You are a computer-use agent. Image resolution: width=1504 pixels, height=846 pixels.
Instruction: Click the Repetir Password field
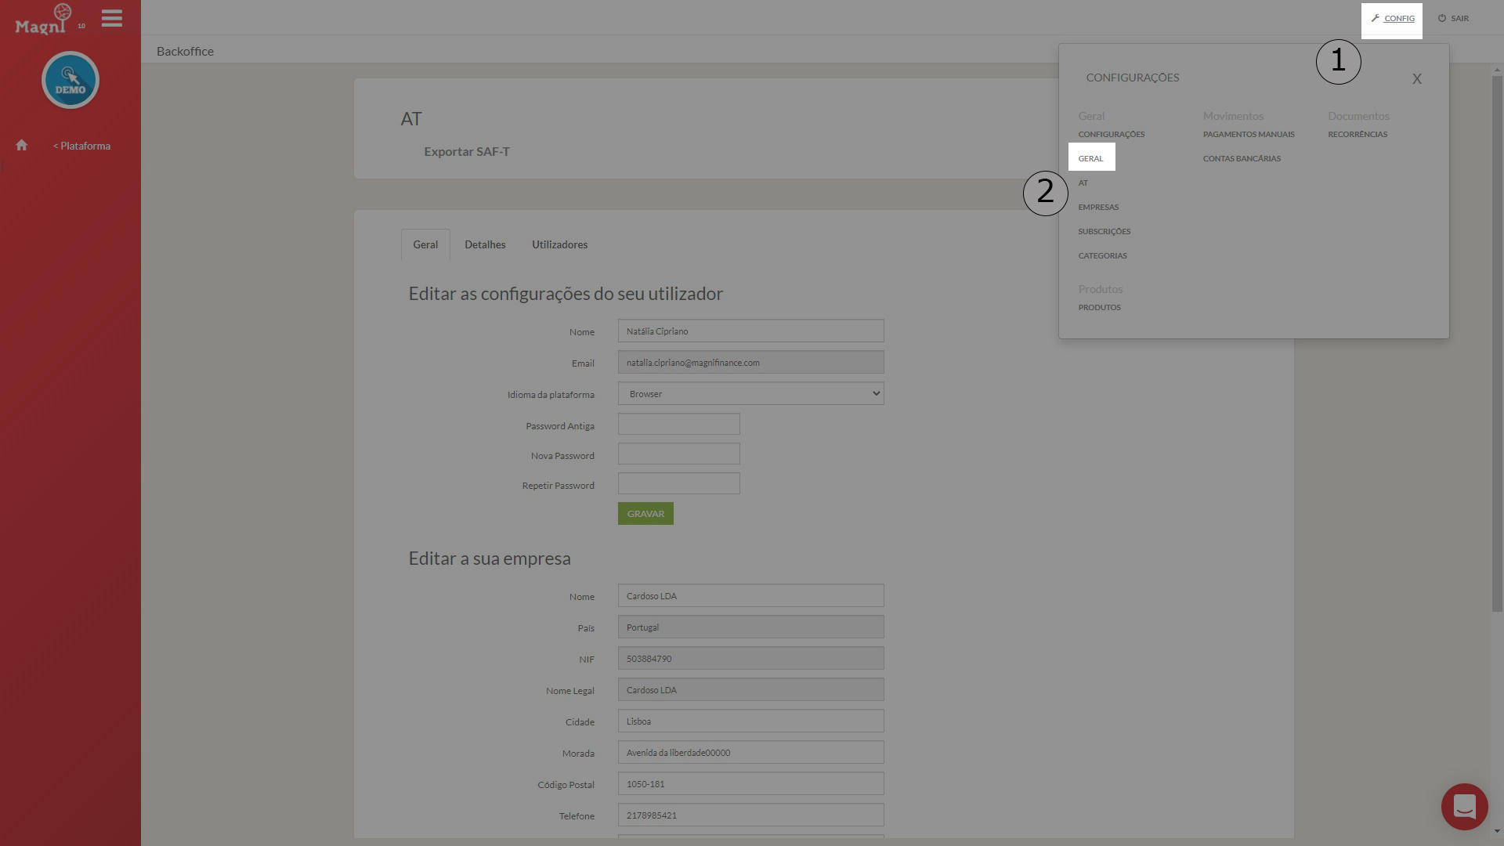coord(678,484)
